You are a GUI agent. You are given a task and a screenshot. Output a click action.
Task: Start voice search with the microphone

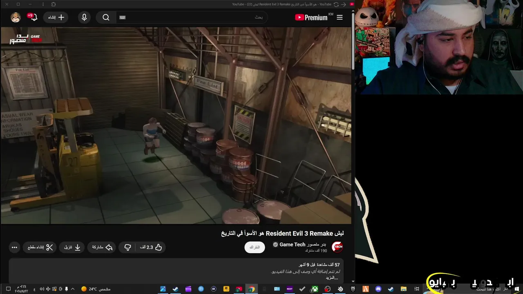point(84,18)
